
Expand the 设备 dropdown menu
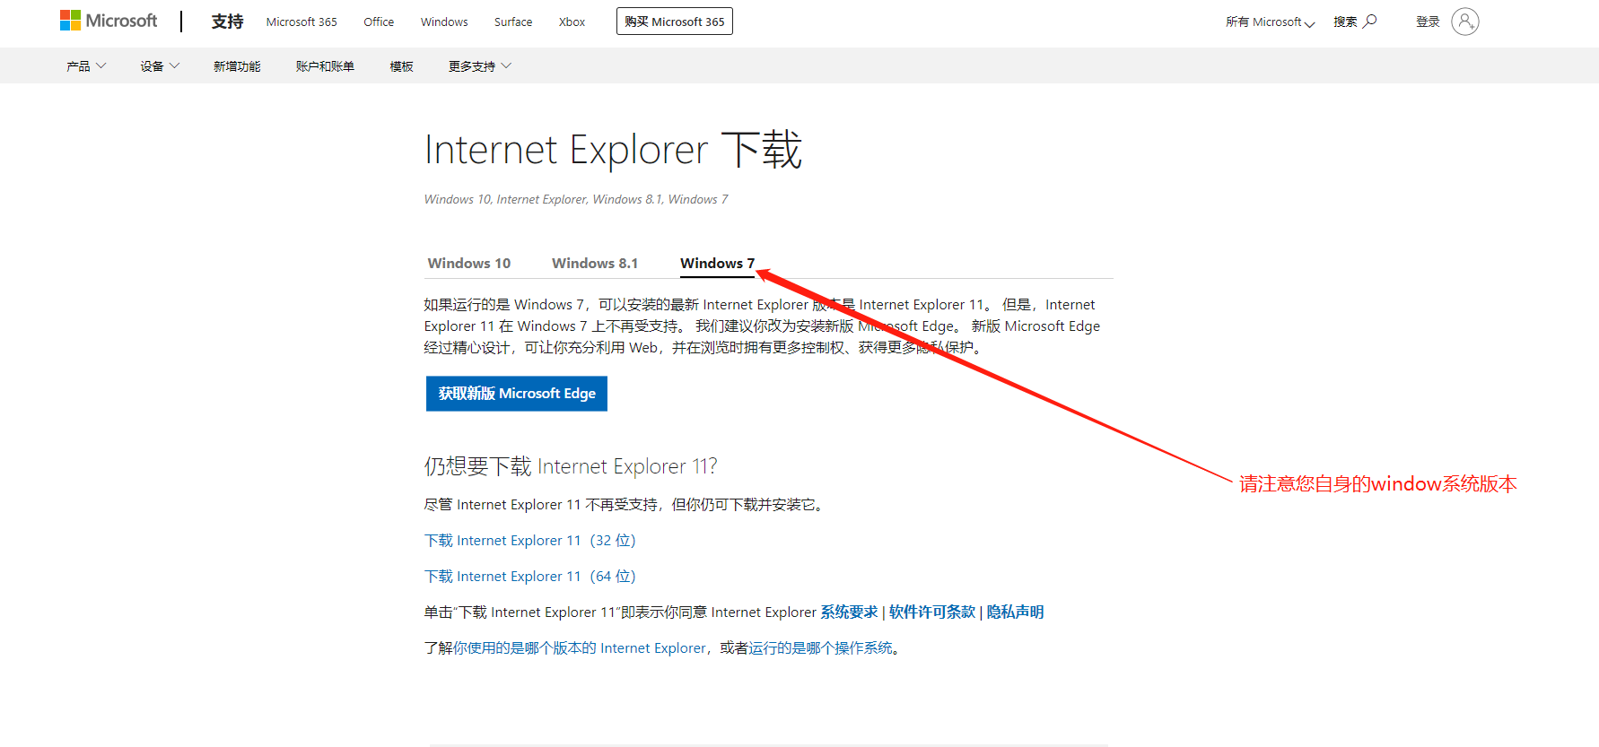[x=160, y=66]
